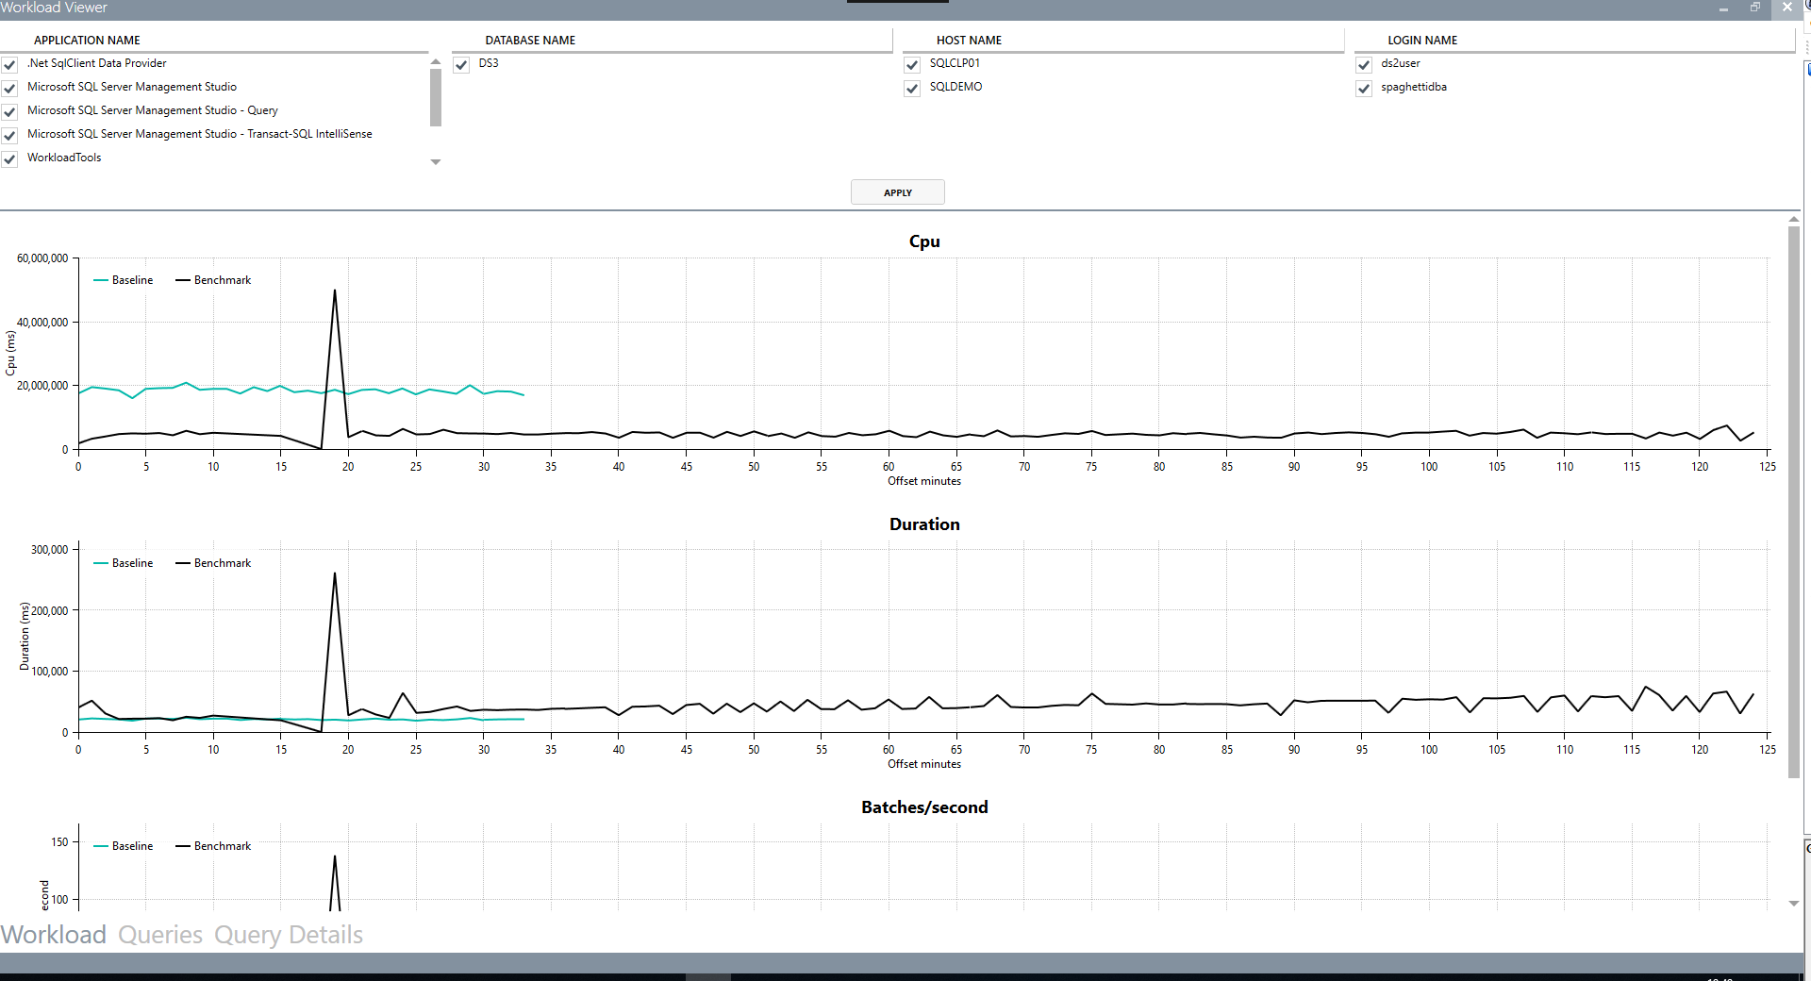Screen dimensions: 1811x981
Task: Select the Workload tab
Action: (54, 935)
